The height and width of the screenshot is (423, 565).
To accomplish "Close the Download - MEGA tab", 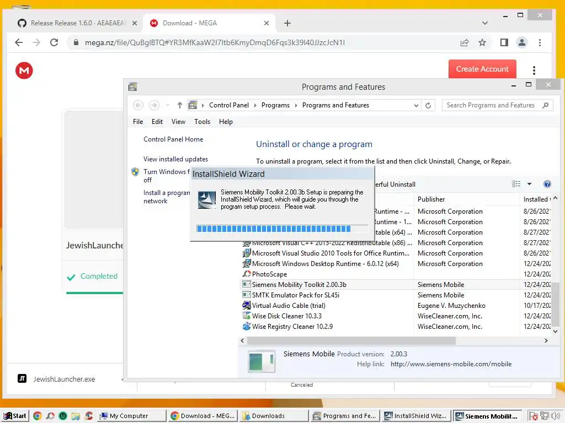I will [x=266, y=23].
